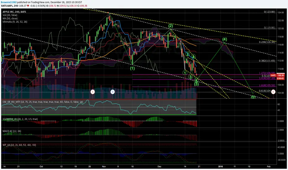The image size is (288, 170).
Task: Click the Dec label on the time axis
Action: tap(159, 167)
